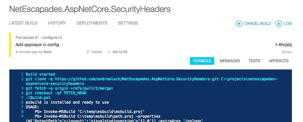This screenshot has width=303, height=122.
Task: Click the branch icon beside master
Action: pyautogui.click(x=88, y=52)
